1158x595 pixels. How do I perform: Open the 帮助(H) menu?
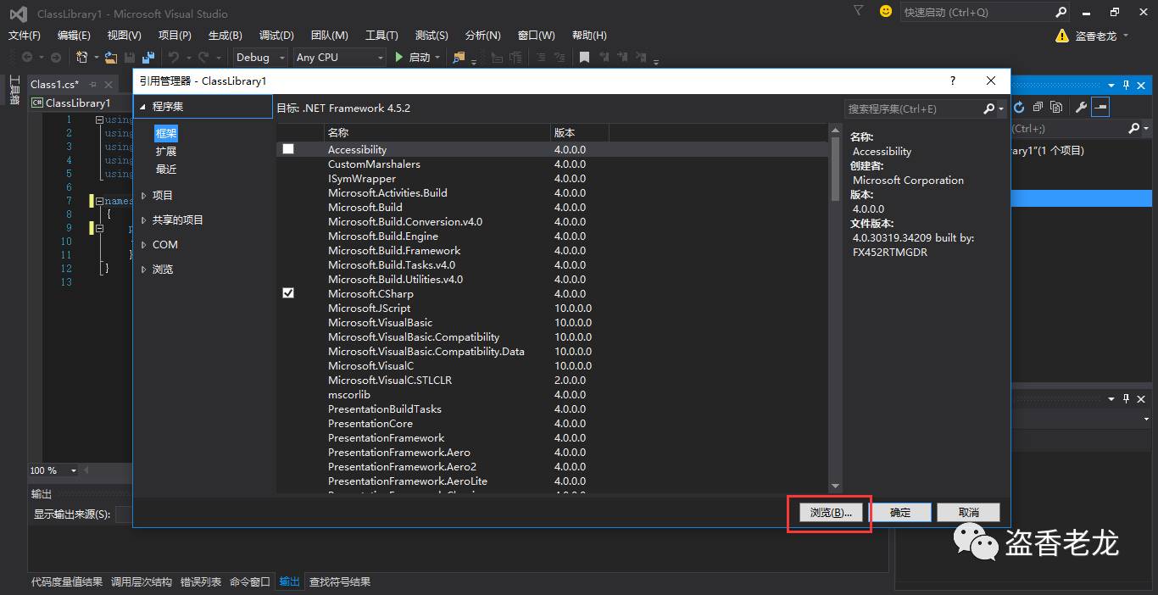point(589,36)
